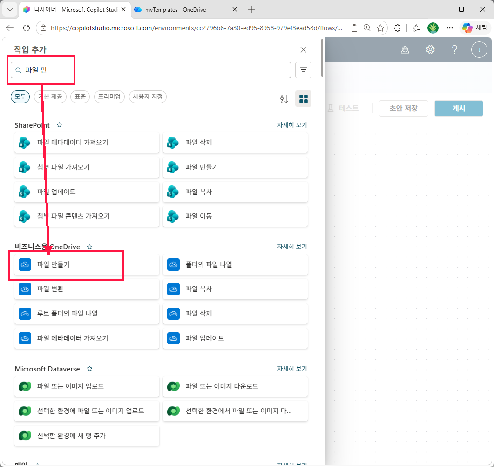Image resolution: width=494 pixels, height=467 pixels.
Task: Choose OneDrive 파일 메타데이터 가져오기 action
Action: [87, 338]
